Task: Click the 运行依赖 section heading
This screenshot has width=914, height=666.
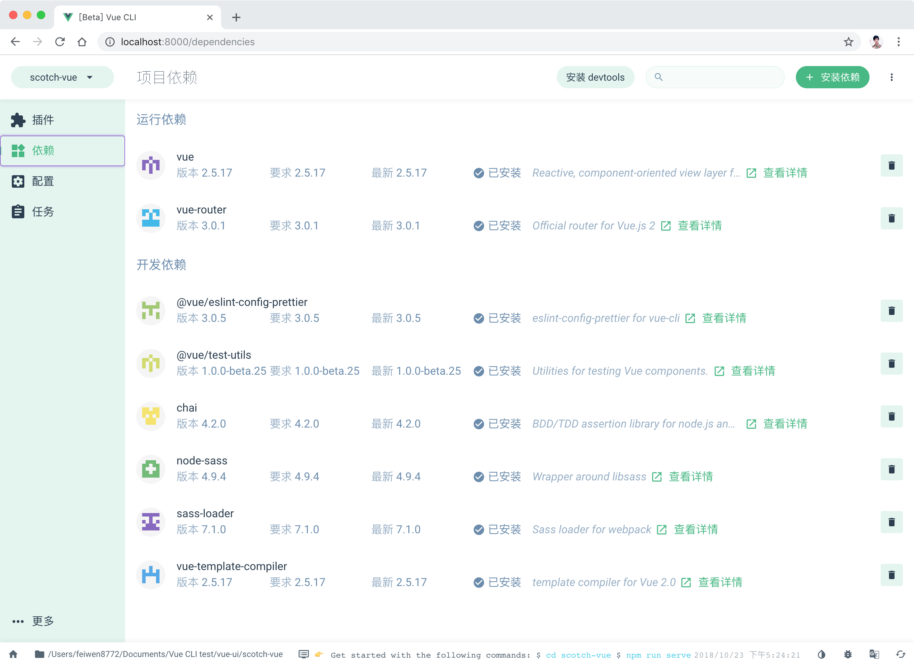Action: tap(161, 119)
